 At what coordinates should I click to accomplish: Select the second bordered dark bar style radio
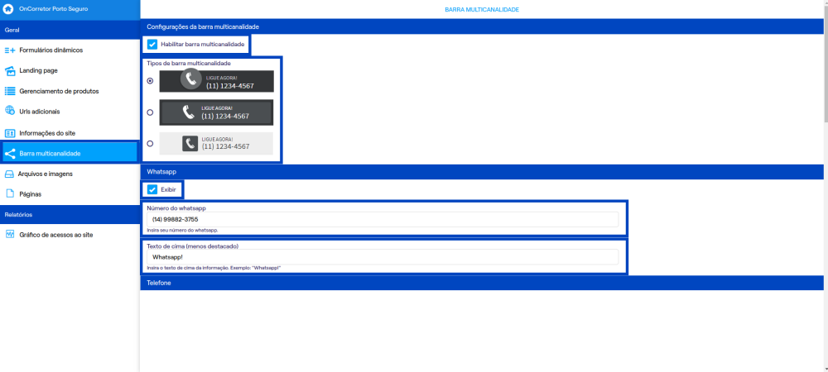tap(150, 112)
